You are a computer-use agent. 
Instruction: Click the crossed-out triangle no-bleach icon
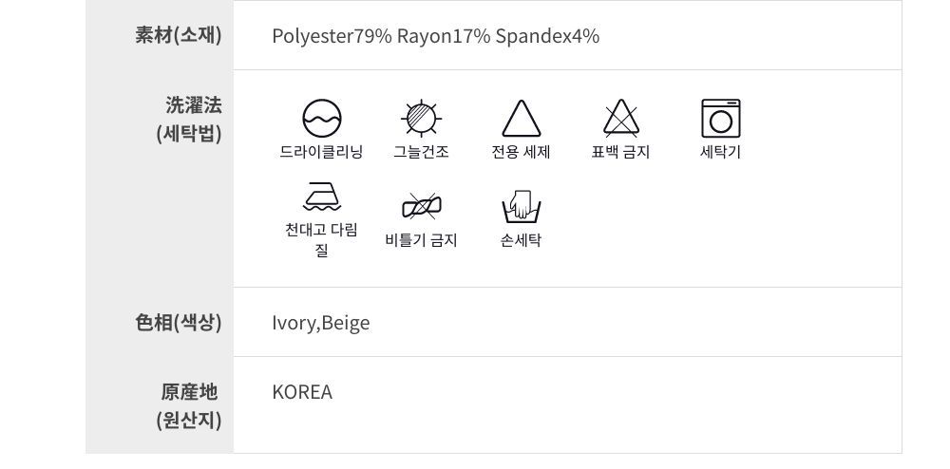click(x=620, y=119)
